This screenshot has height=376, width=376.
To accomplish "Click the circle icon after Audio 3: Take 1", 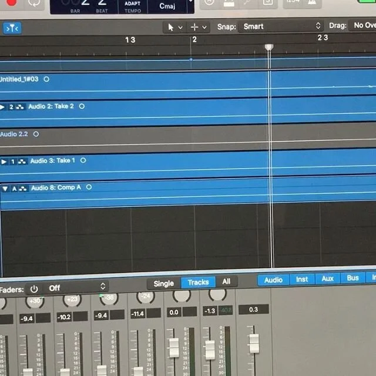I will (83, 160).
